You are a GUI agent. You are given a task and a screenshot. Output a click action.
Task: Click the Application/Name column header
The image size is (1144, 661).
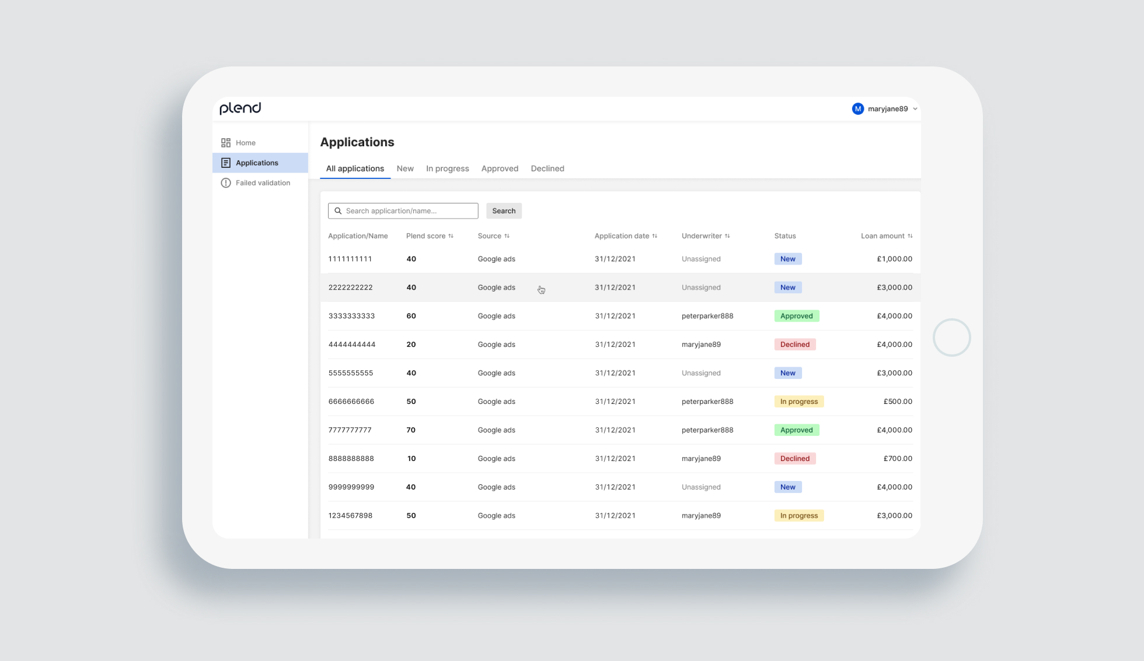pyautogui.click(x=358, y=236)
